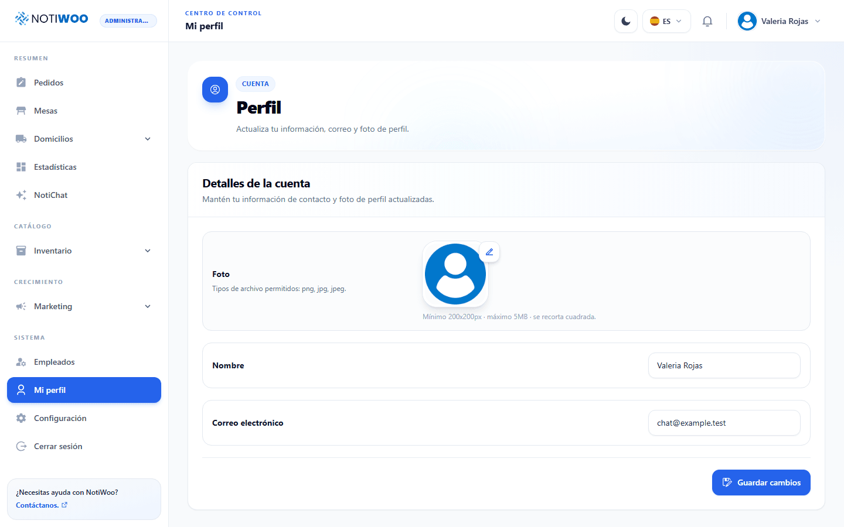This screenshot has height=527, width=844.
Task: Open notifications bell
Action: click(x=707, y=21)
